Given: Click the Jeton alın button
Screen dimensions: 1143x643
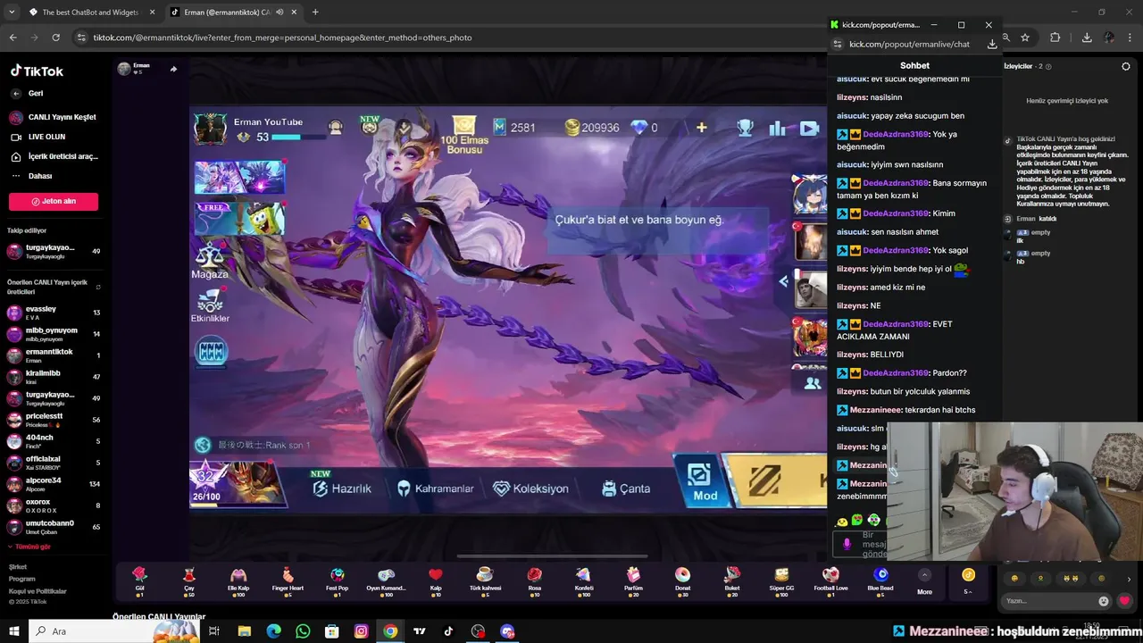Looking at the screenshot, I should pyautogui.click(x=54, y=201).
